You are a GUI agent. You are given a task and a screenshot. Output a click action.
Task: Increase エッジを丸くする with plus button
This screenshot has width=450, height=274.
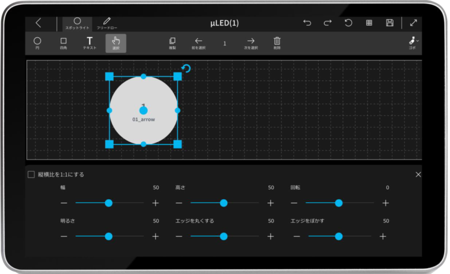coord(270,236)
